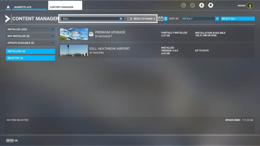Click the Selected (0) button
Screen dimensions: 260x146
(x=30, y=58)
